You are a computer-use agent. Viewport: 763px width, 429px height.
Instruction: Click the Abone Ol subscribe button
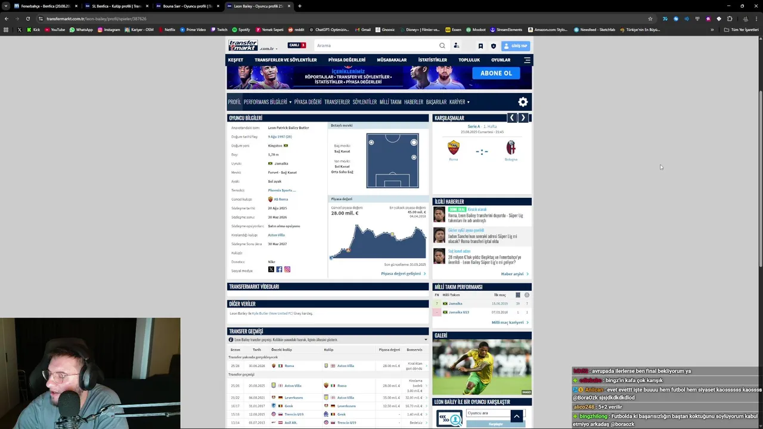coord(496,73)
